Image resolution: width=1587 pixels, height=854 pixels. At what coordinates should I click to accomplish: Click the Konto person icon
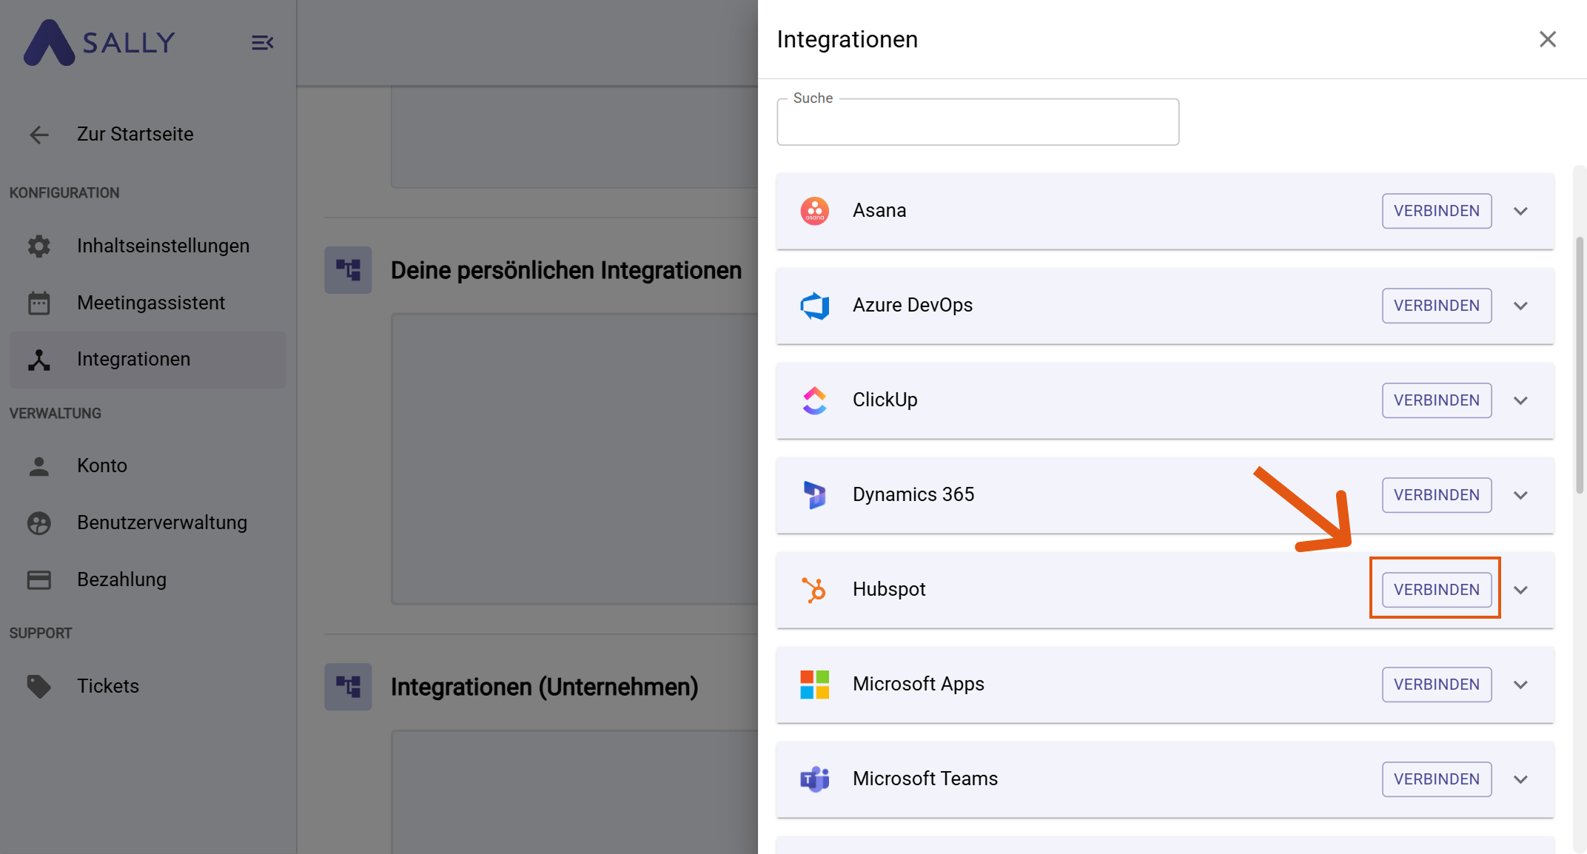tap(39, 466)
